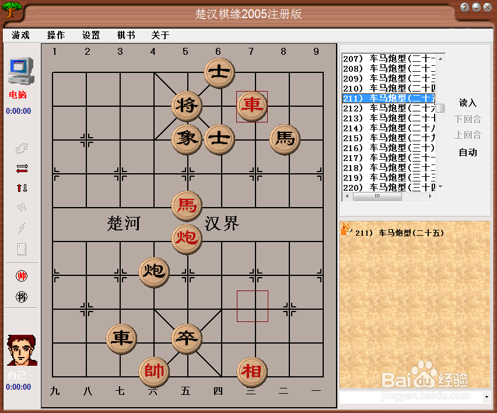
Task: Toggle the red 帅 side selector
Action: [20, 275]
